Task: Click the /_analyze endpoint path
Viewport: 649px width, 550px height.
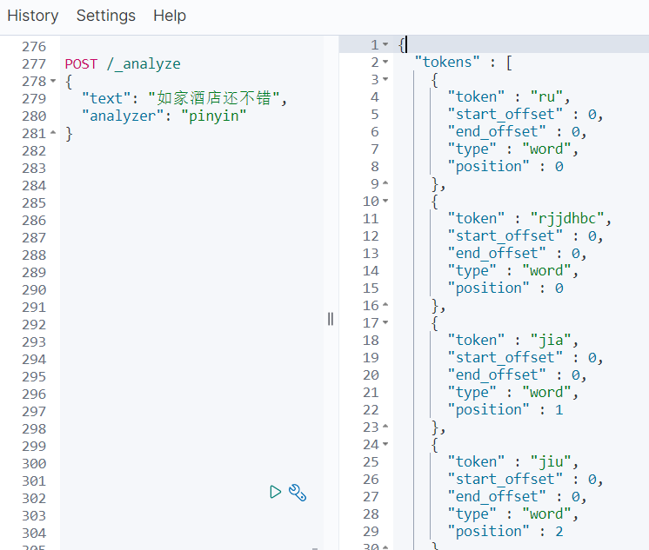Action: pyautogui.click(x=144, y=64)
